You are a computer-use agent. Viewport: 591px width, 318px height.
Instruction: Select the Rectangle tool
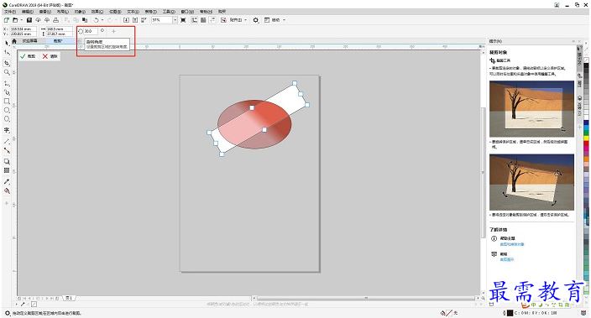tap(7, 102)
